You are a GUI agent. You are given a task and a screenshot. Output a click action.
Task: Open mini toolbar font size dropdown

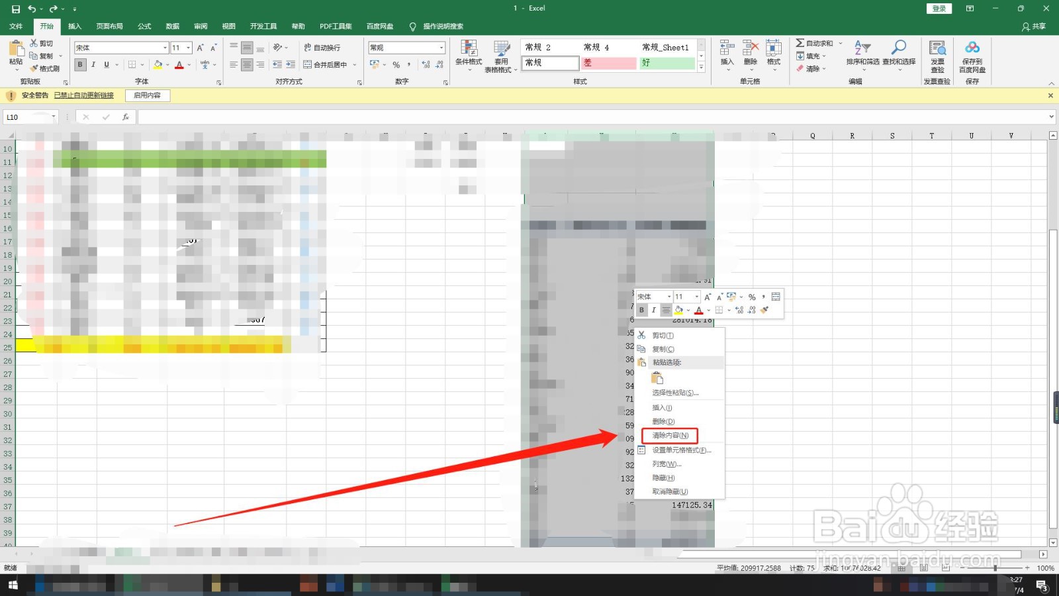696,297
